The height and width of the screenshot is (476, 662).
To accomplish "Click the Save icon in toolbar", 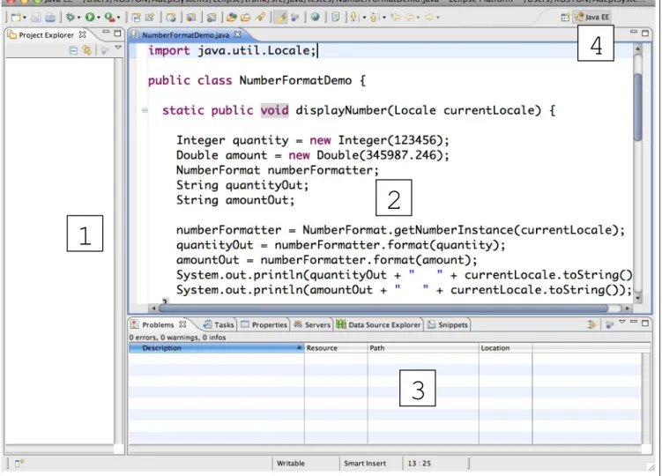I will tap(36, 18).
